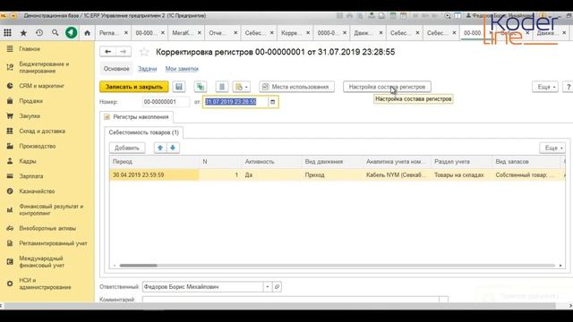
Task: Click the post document icon
Action: pyautogui.click(x=200, y=87)
